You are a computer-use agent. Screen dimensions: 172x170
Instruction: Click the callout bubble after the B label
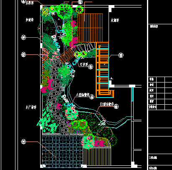[116, 106]
